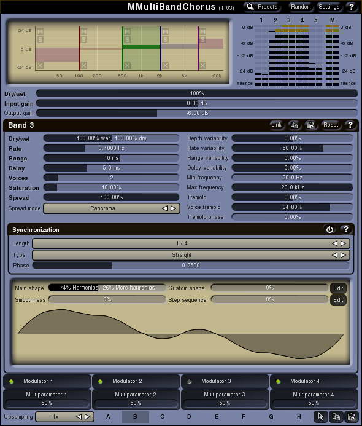
Task: Edit the Custom shape
Action: [338, 288]
